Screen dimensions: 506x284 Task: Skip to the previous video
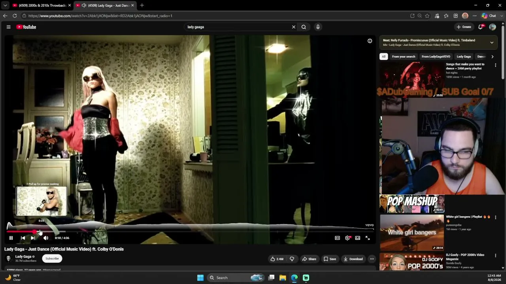pos(23,238)
